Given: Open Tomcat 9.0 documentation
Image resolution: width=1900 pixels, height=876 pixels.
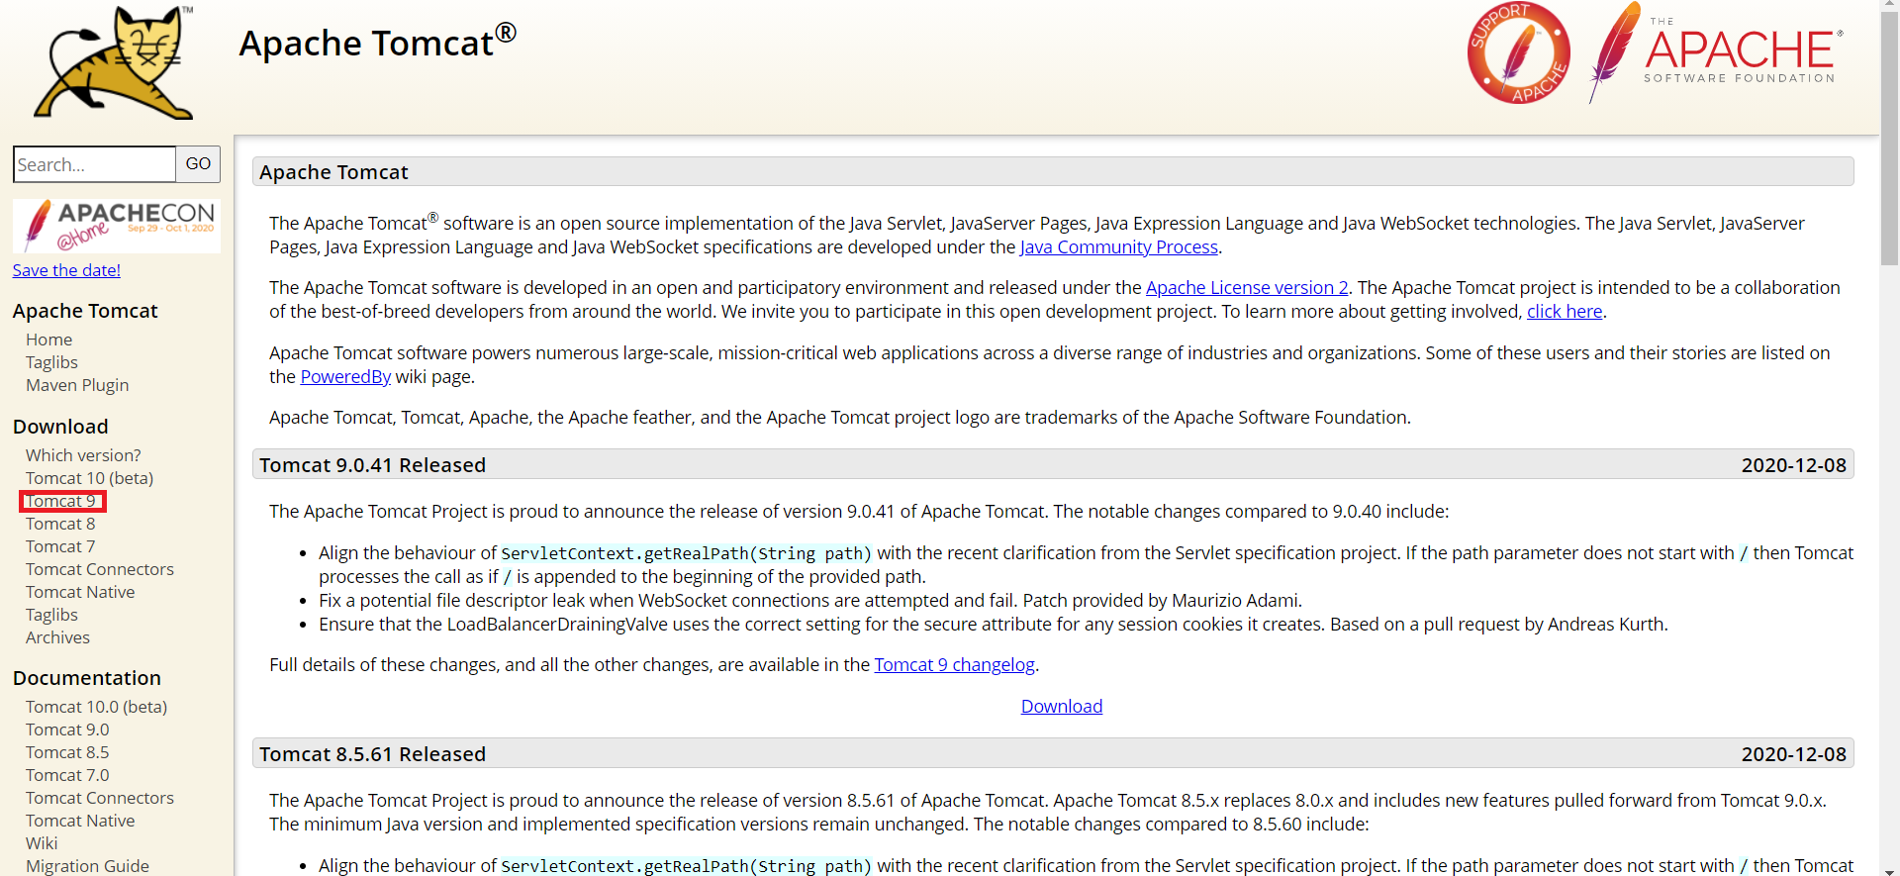Looking at the screenshot, I should [x=67, y=730].
